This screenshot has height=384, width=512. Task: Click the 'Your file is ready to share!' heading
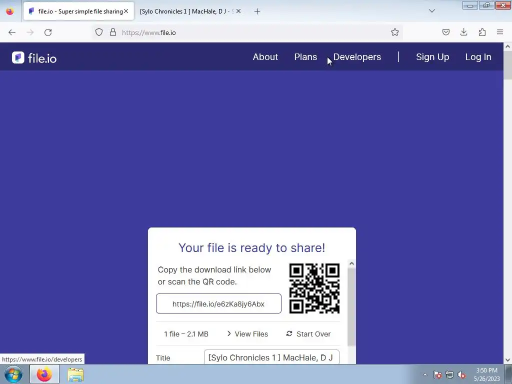pos(252,248)
